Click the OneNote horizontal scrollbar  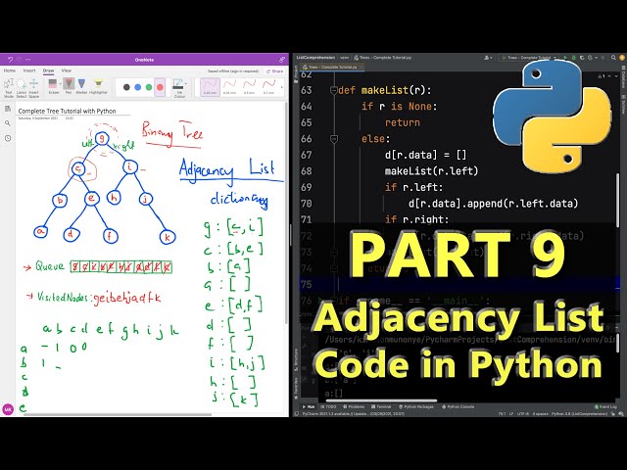coord(118,415)
